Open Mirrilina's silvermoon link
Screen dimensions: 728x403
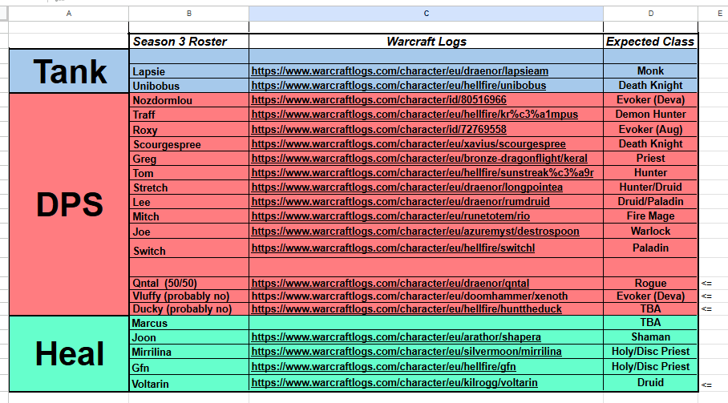406,351
